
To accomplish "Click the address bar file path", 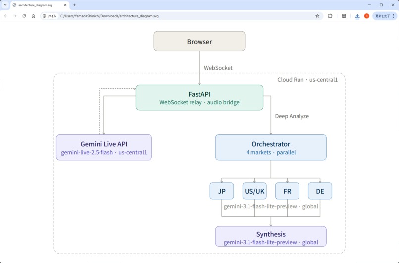I will click(109, 16).
